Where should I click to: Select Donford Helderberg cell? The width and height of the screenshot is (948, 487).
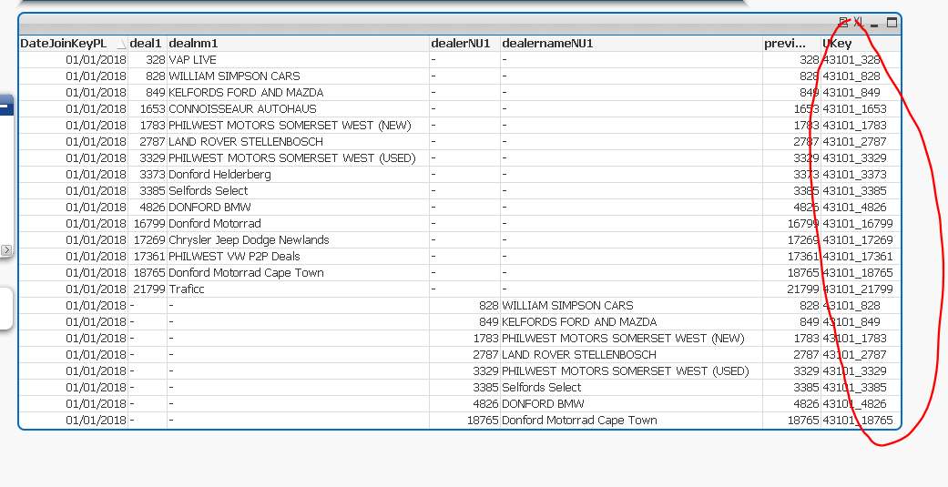(219, 174)
